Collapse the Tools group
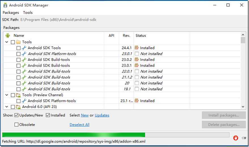The width and height of the screenshot is (249, 147). 7,42
